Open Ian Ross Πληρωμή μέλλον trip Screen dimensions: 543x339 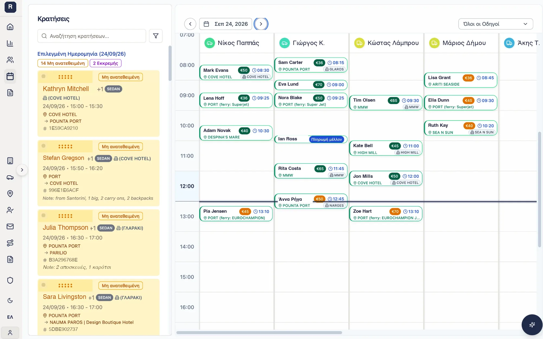coord(311,139)
